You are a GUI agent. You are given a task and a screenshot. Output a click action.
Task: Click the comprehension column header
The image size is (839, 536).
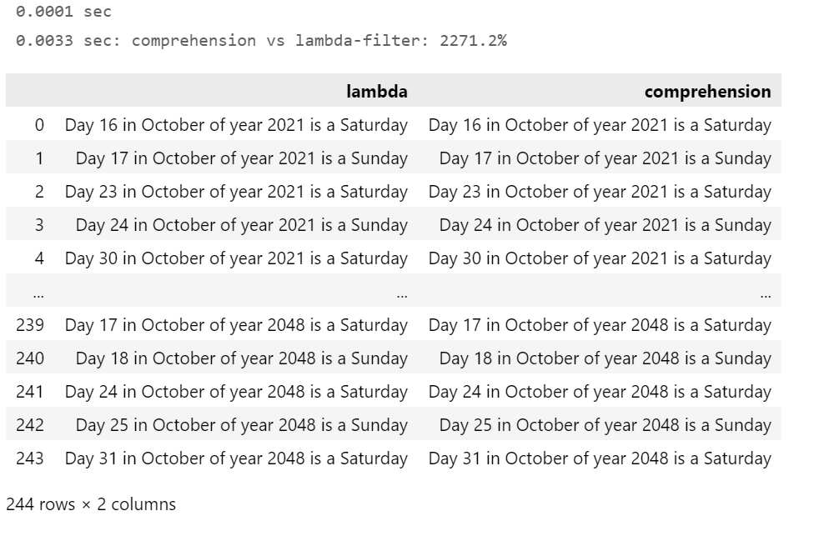(x=707, y=92)
